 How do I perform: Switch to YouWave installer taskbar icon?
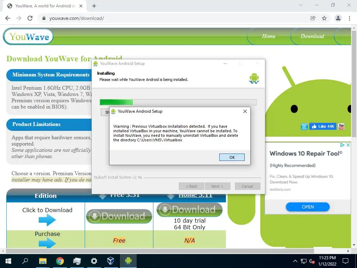[x=128, y=261]
